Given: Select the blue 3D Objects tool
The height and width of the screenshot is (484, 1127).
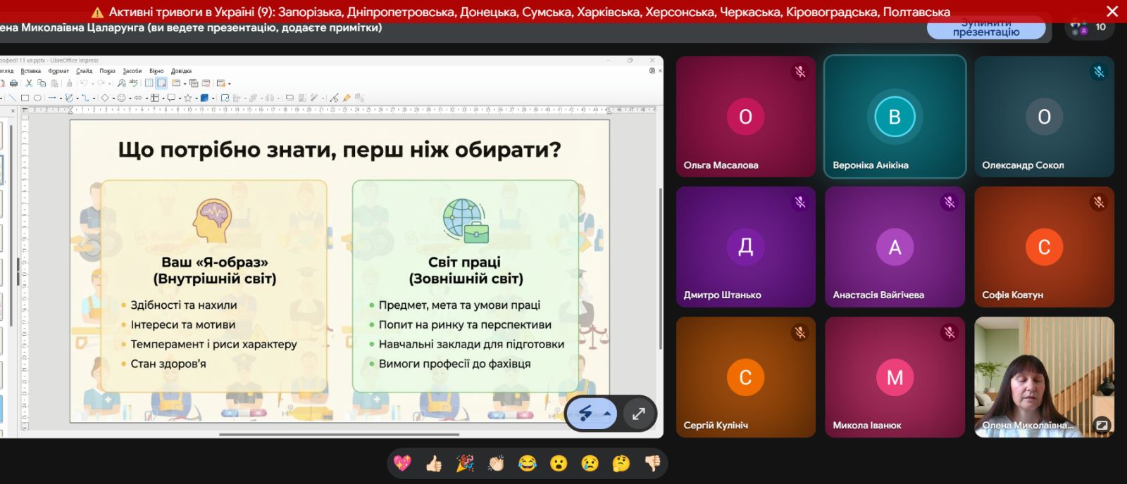Looking at the screenshot, I should click(x=204, y=98).
